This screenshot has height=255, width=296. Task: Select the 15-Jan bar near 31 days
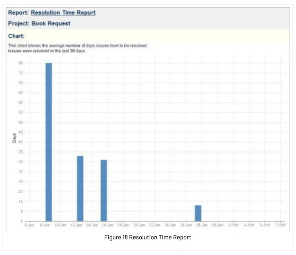104,191
